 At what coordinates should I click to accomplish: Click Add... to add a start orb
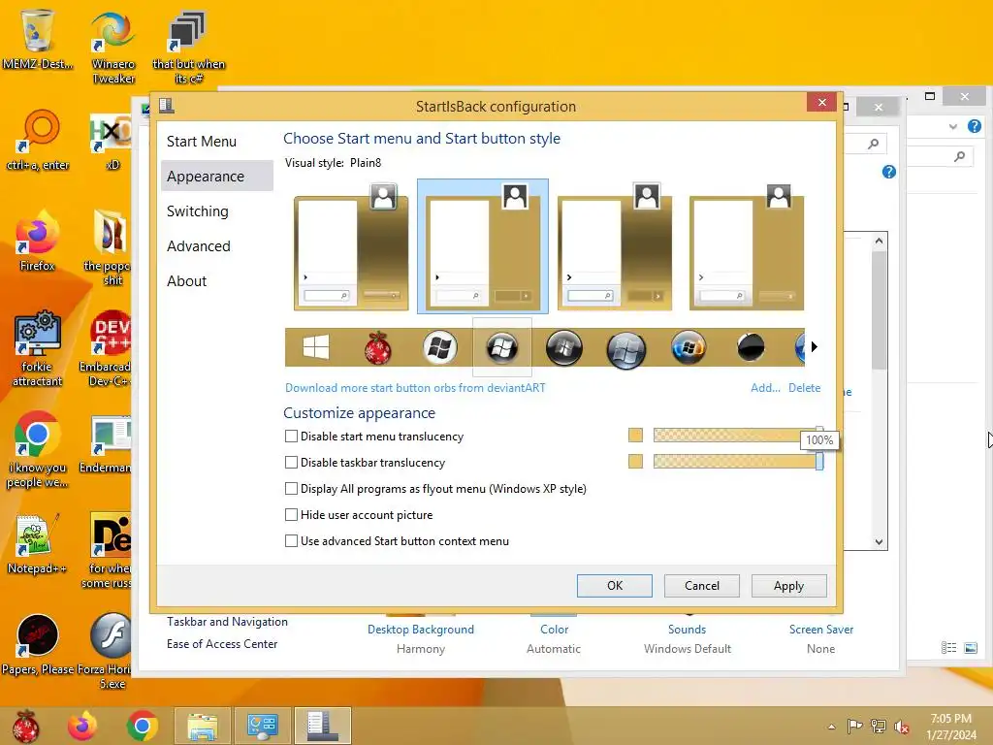click(765, 388)
